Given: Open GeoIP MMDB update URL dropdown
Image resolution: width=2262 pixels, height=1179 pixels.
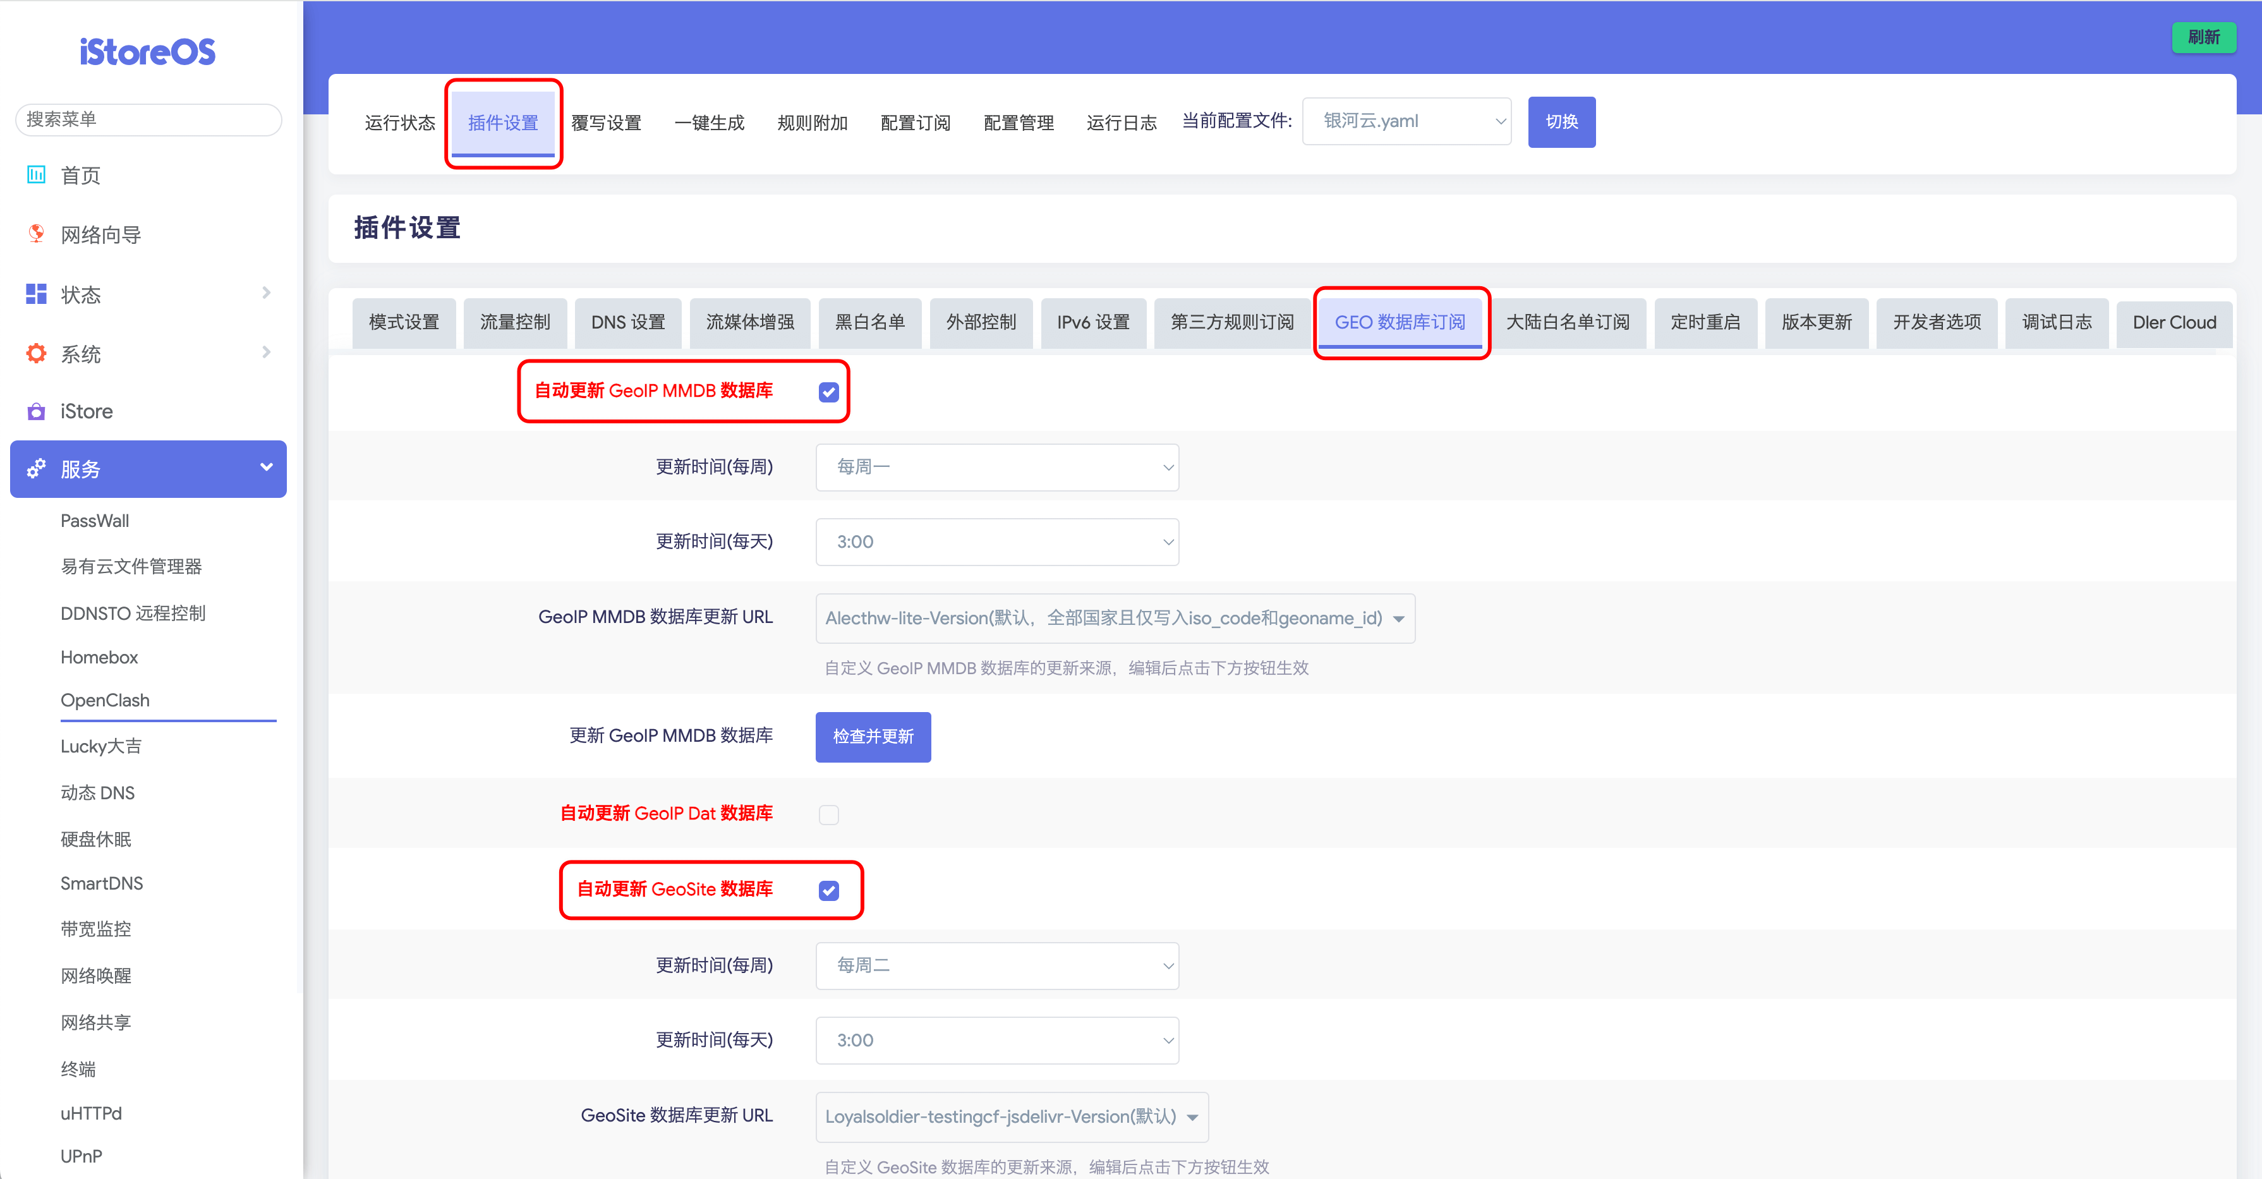Looking at the screenshot, I should 1115,618.
